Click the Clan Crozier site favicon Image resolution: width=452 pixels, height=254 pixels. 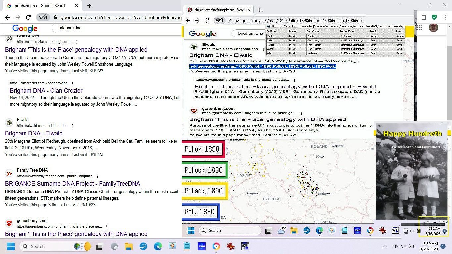pyautogui.click(x=9, y=39)
